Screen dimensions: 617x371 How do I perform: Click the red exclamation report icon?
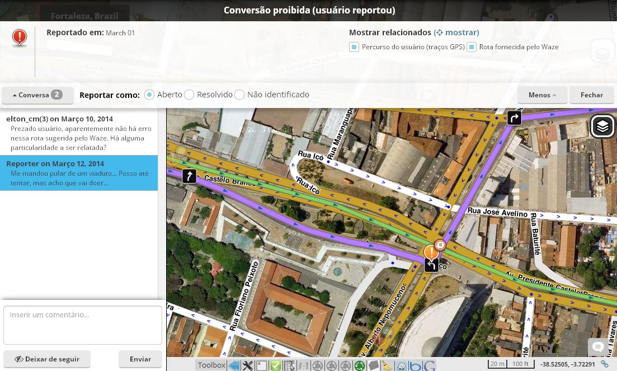point(19,38)
